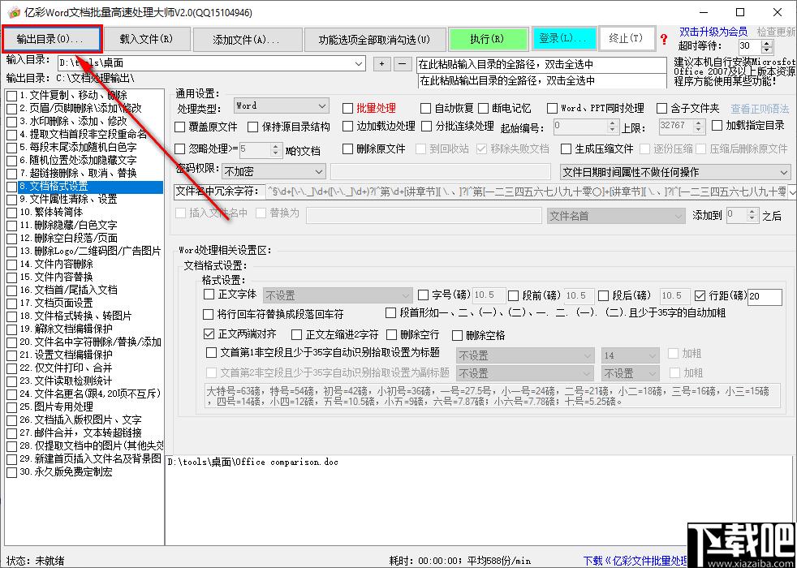Click the 添加文件(A) add files button
The width and height of the screenshot is (797, 568).
[x=247, y=39]
